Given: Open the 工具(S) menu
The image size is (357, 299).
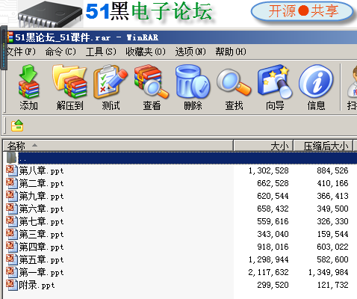Looking at the screenshot, I should (x=101, y=52).
